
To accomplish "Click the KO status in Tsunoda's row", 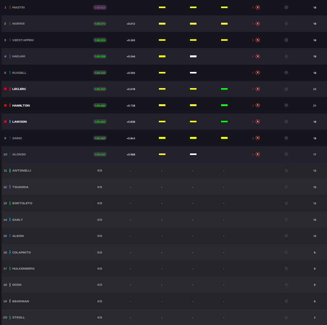I will coord(100,187).
